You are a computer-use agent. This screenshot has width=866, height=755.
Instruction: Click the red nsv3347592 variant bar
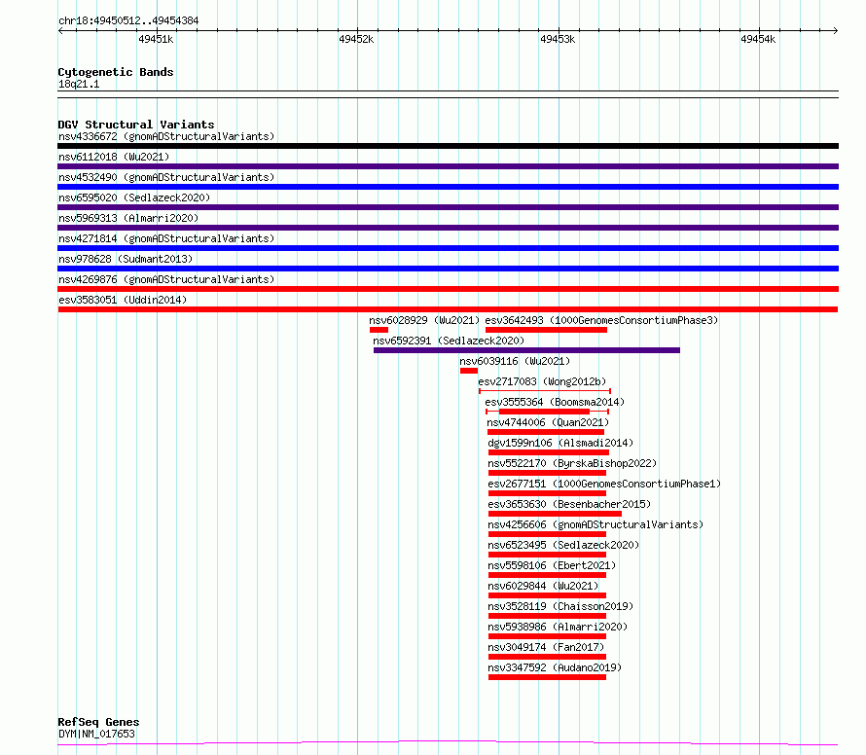547,678
